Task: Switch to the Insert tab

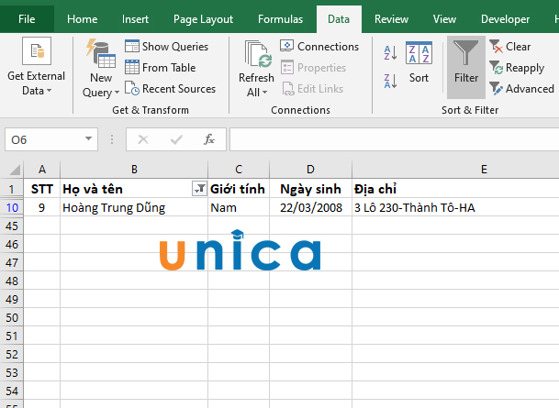Action: pos(135,19)
